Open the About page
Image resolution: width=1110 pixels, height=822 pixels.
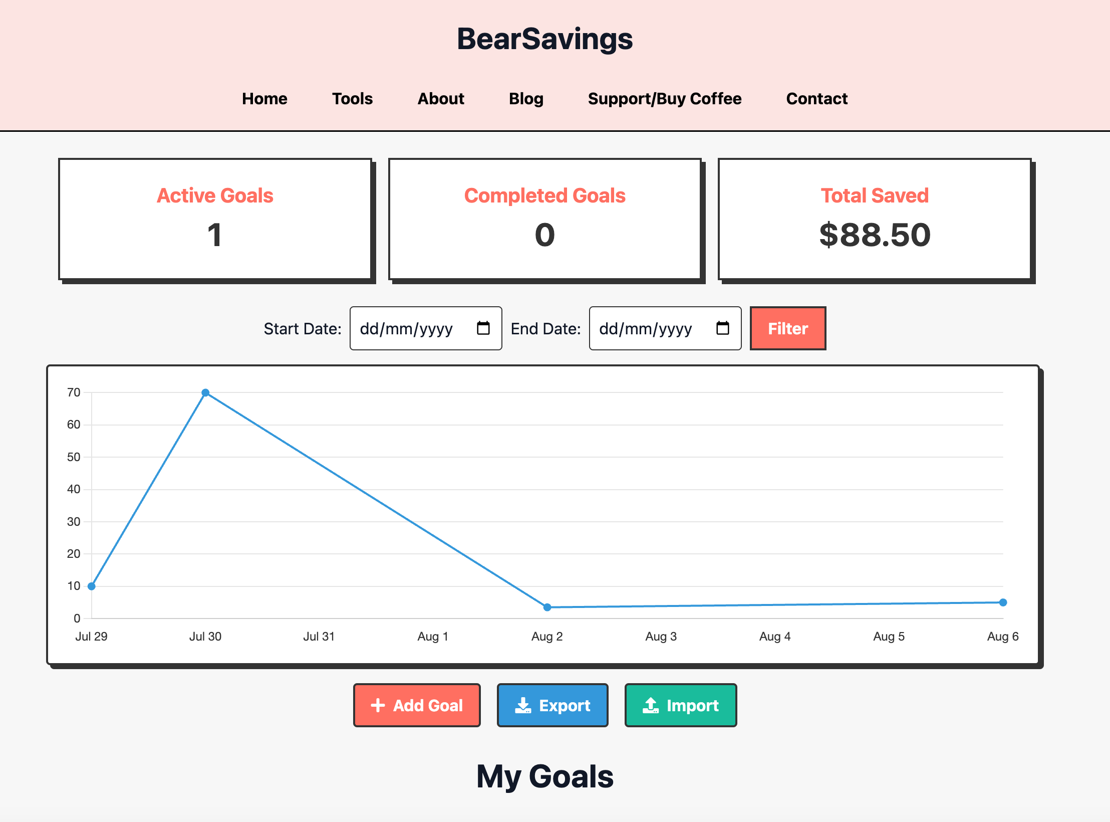[440, 99]
